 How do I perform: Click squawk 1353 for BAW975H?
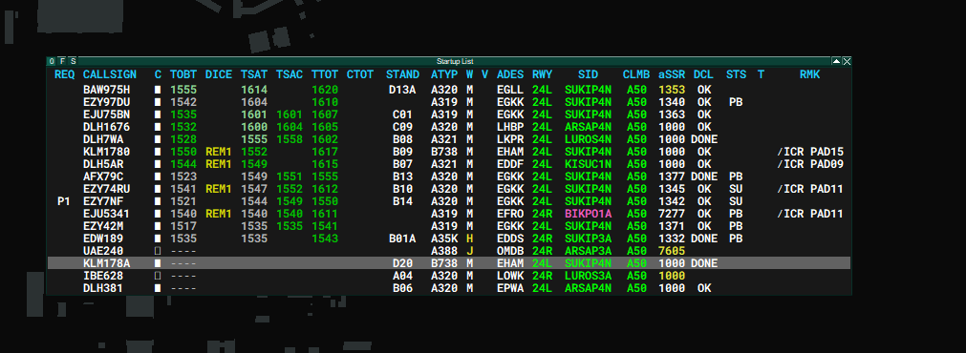tap(672, 90)
